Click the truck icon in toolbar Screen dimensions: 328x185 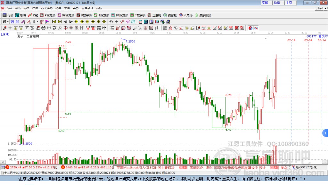[x=168, y=22]
